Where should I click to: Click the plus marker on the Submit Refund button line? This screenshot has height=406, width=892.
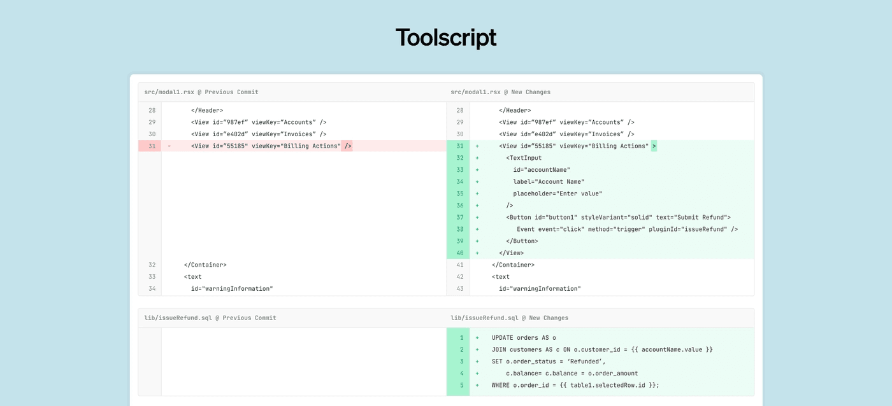477,218
